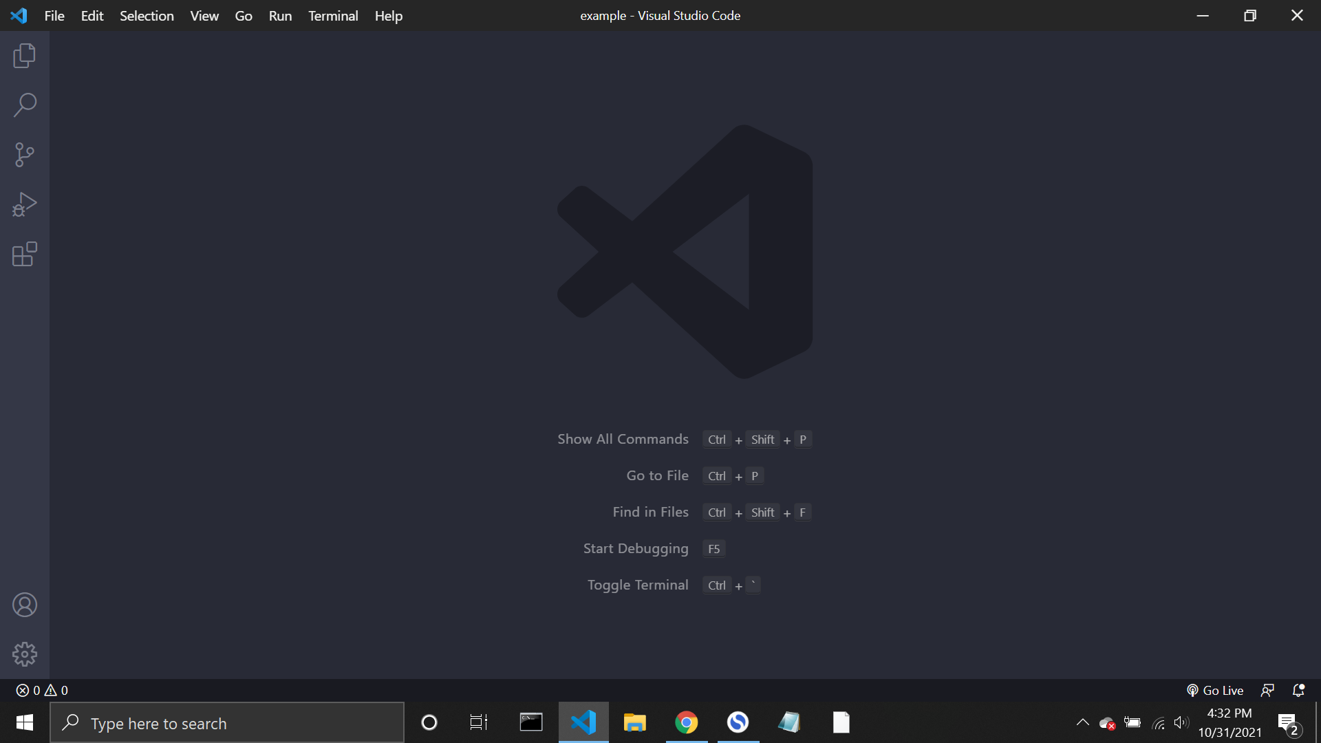Open Google Chrome from the taskbar
This screenshot has height=743, width=1321.
(x=686, y=722)
